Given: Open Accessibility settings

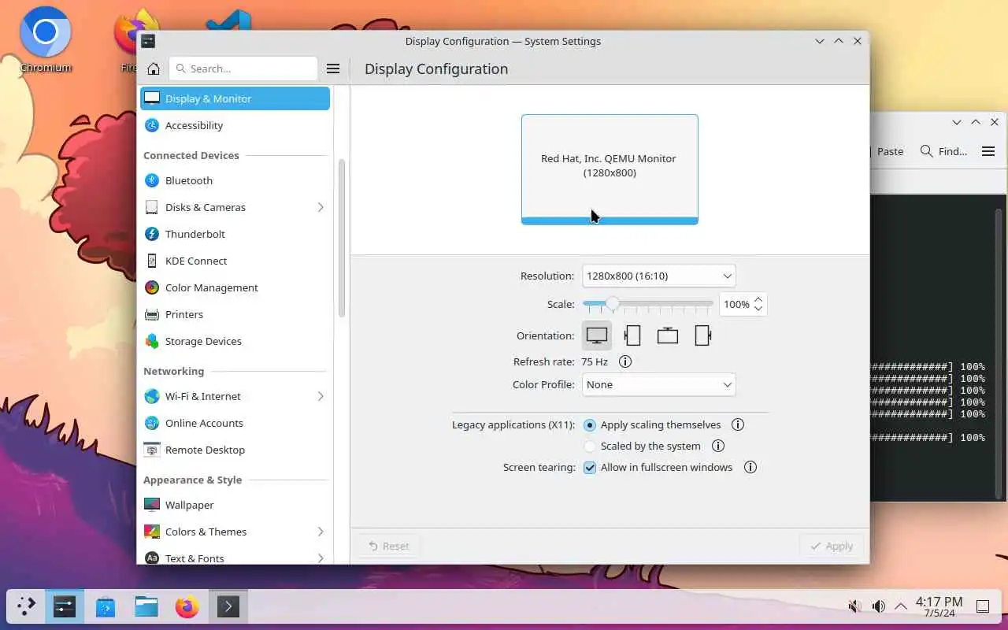Looking at the screenshot, I should 235,125.
